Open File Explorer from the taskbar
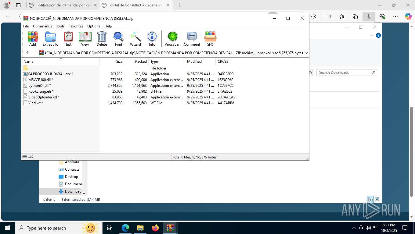415x234 pixels. click(140, 228)
